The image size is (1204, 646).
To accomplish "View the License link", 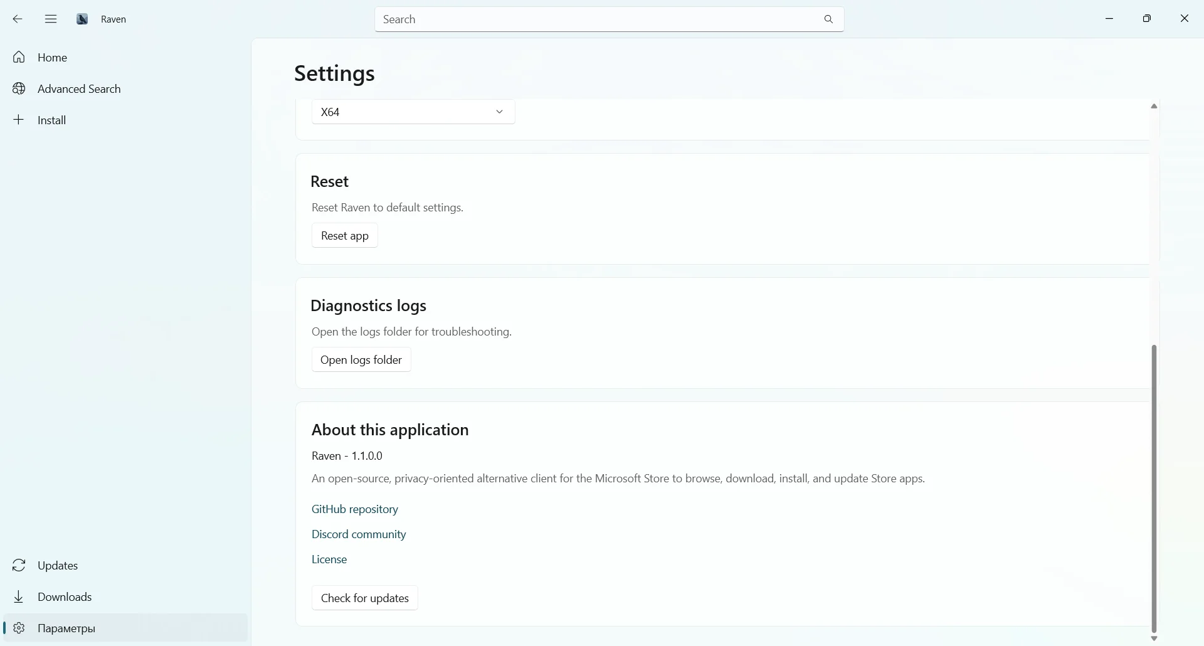I will 329,559.
